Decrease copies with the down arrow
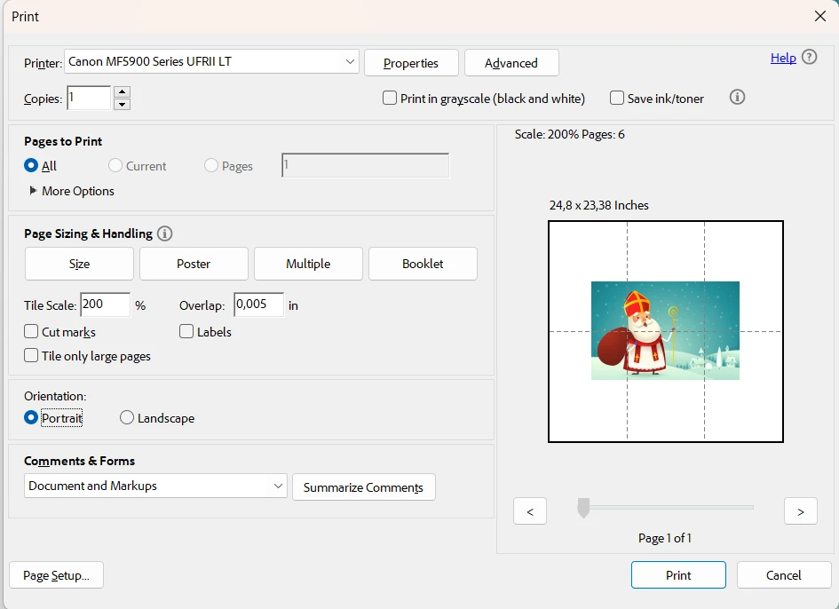The height and width of the screenshot is (609, 839). [123, 104]
